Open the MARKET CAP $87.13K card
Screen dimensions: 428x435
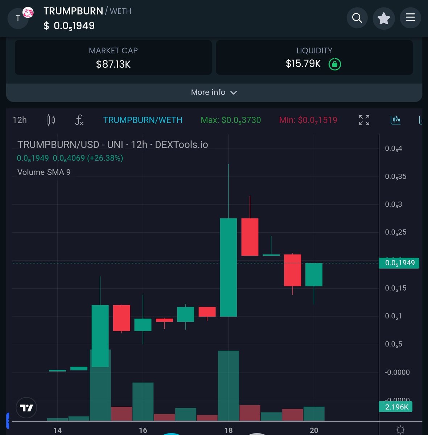click(x=113, y=58)
